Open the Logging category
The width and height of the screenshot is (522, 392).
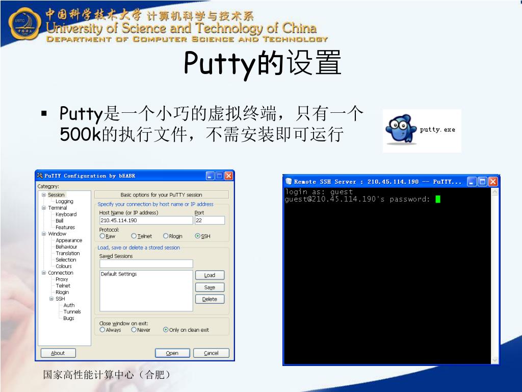64,201
